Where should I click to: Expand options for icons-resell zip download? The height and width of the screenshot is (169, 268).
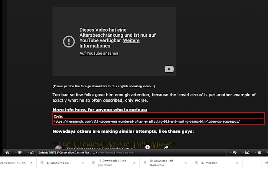pyautogui.click(x=31, y=163)
